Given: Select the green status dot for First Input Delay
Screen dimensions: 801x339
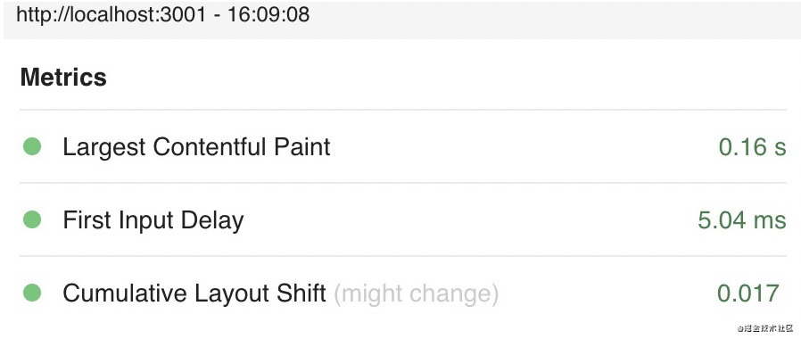Looking at the screenshot, I should coord(32,220).
